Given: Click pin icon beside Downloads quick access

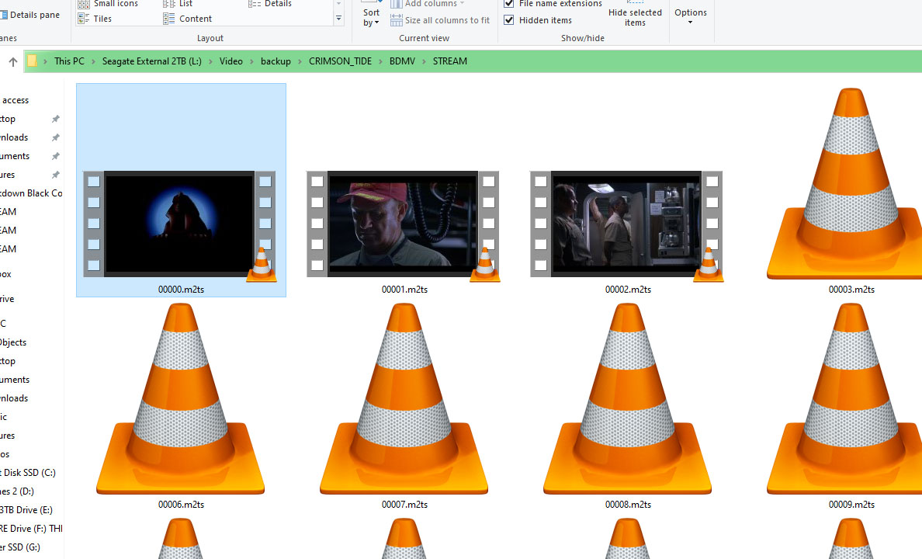Looking at the screenshot, I should pyautogui.click(x=55, y=137).
